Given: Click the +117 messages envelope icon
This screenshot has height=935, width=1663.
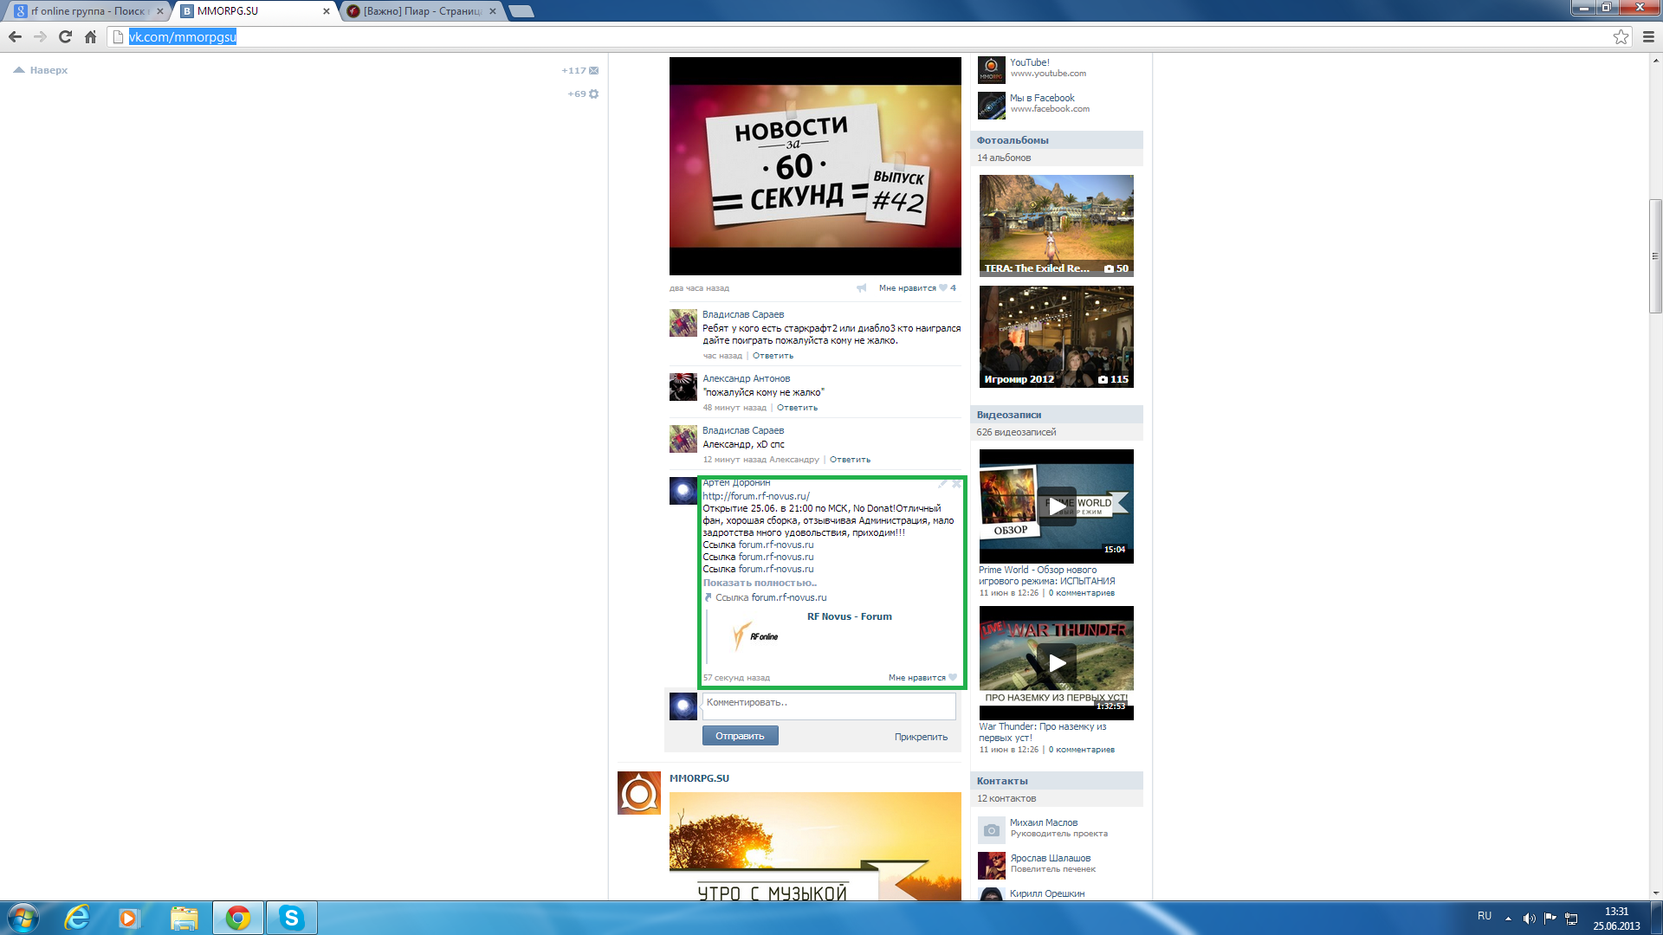Looking at the screenshot, I should 593,71.
